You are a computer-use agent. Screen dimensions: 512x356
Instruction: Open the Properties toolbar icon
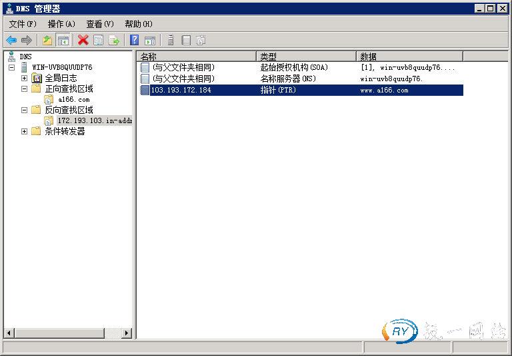tap(98, 41)
